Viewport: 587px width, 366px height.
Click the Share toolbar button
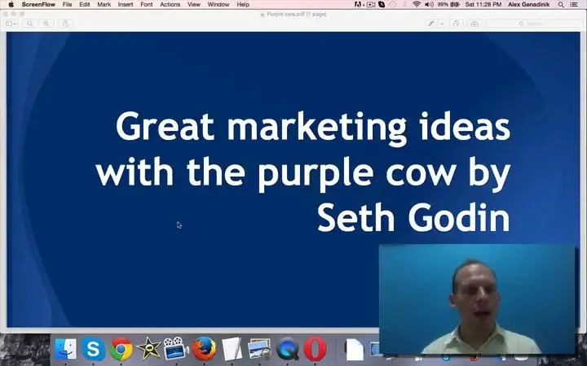point(65,24)
